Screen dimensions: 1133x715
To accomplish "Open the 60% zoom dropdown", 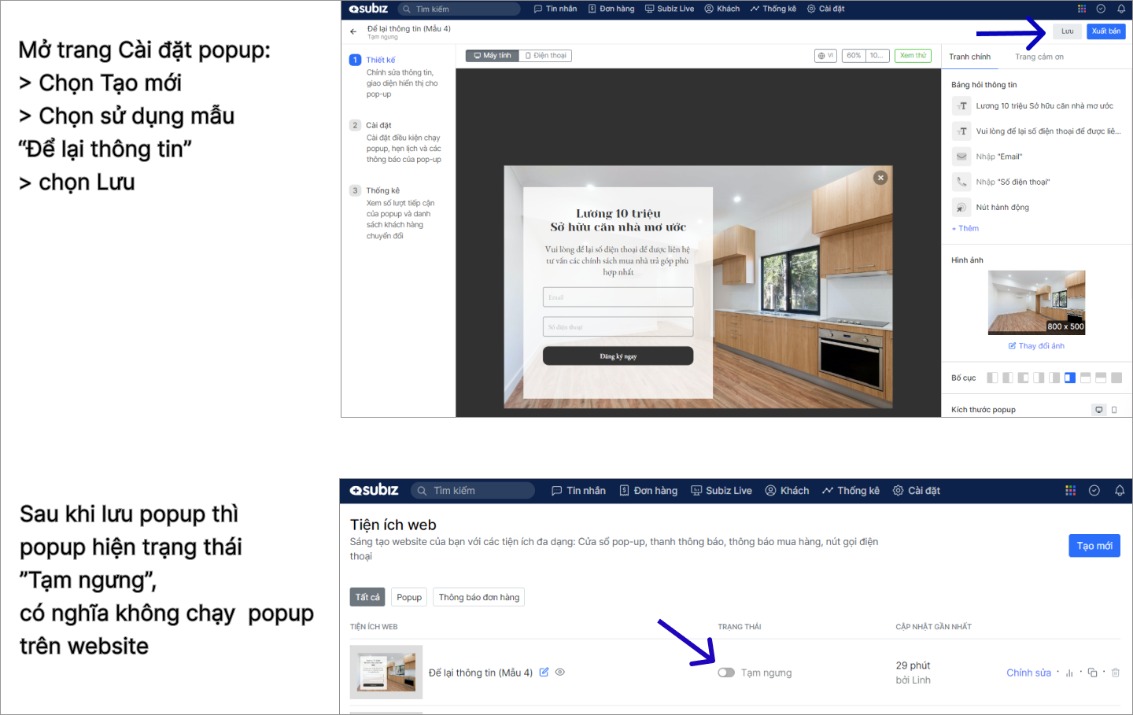I will (x=854, y=56).
